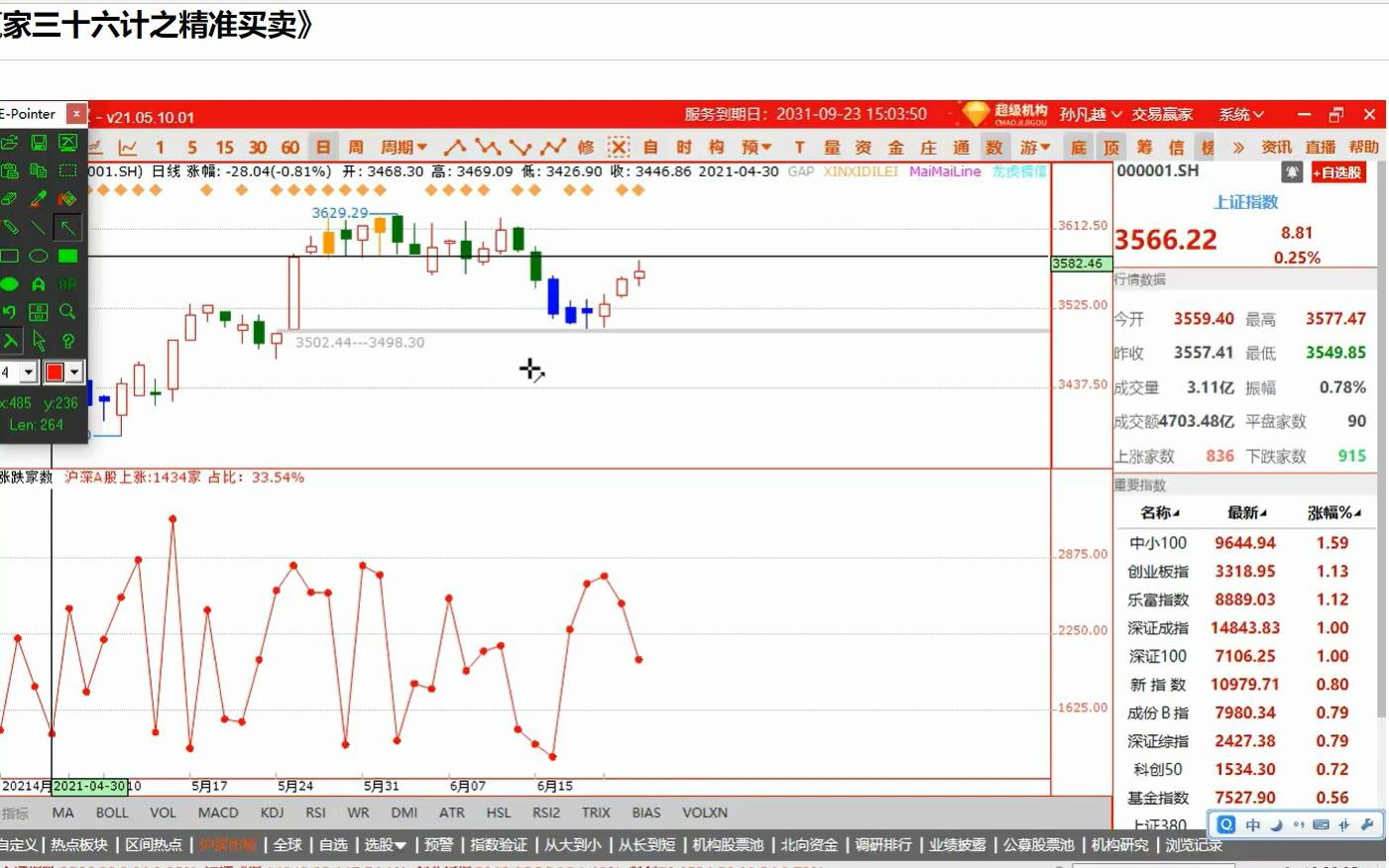Sort the index list by 涨幅% column
Image resolution: width=1389 pixels, height=868 pixels.
pyautogui.click(x=1333, y=513)
